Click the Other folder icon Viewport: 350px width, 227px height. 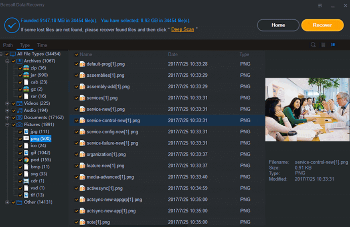(x=19, y=202)
